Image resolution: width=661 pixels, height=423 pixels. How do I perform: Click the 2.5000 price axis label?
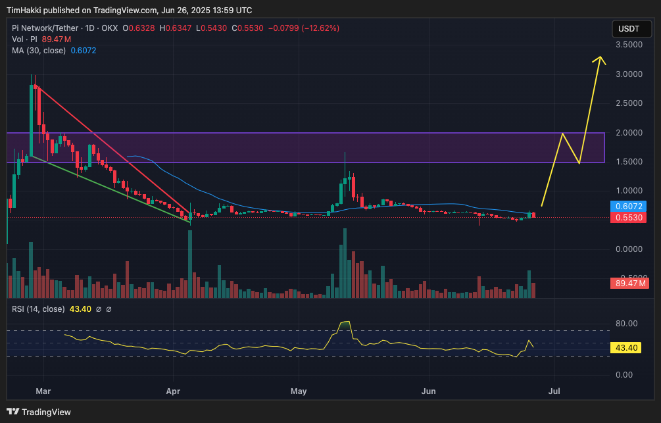[629, 103]
